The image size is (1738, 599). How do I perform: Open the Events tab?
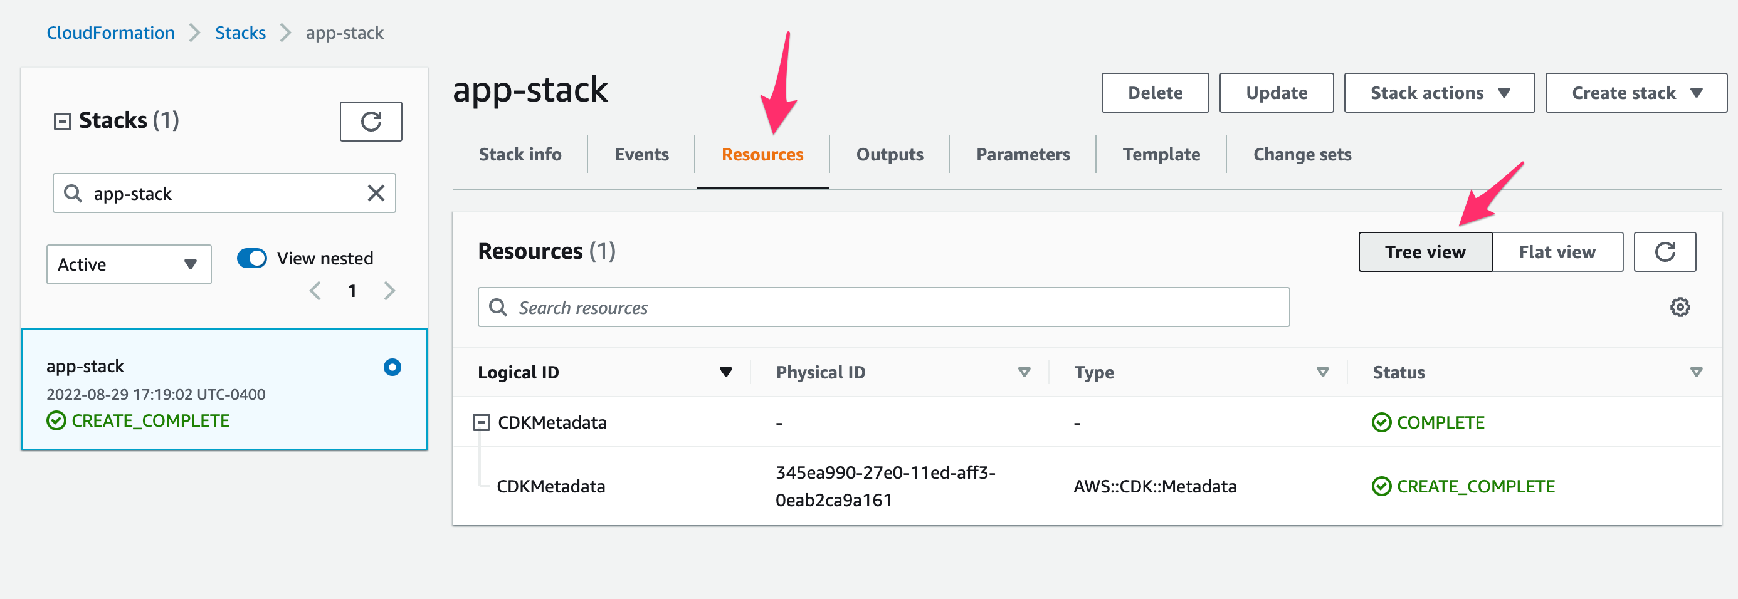click(x=641, y=155)
